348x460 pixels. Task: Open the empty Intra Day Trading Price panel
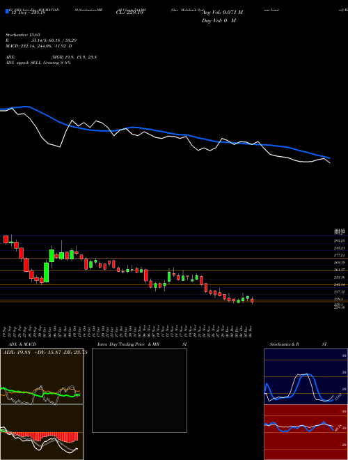139,390
